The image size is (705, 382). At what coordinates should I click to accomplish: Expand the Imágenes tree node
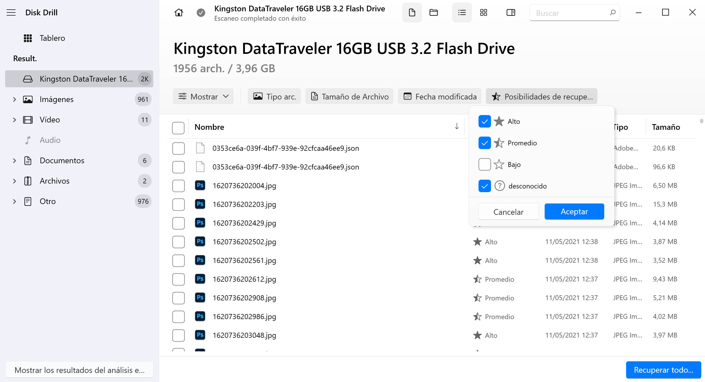coord(14,99)
